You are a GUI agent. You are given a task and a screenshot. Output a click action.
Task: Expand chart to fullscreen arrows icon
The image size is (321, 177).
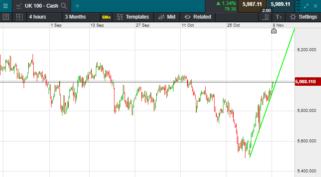click(x=306, y=6)
